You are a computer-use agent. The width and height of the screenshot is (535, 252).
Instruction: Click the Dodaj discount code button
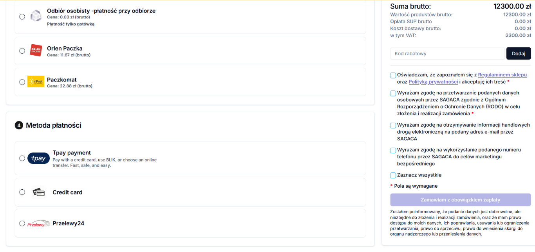coord(518,53)
